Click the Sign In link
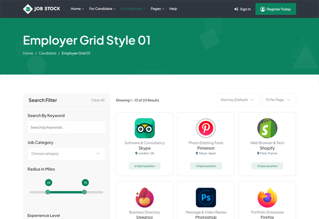319x219 pixels. click(x=242, y=9)
